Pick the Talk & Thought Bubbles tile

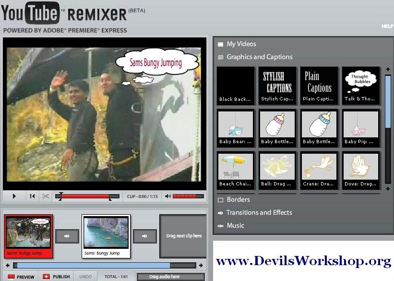(x=361, y=86)
